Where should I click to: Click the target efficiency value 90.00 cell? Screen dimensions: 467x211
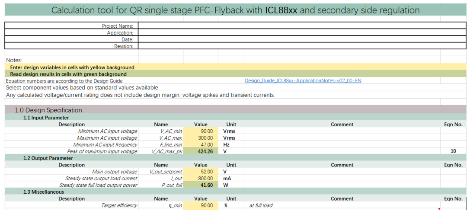pyautogui.click(x=201, y=205)
